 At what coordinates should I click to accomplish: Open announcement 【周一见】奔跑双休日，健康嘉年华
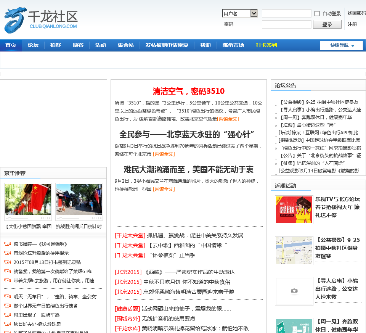pos(315,117)
